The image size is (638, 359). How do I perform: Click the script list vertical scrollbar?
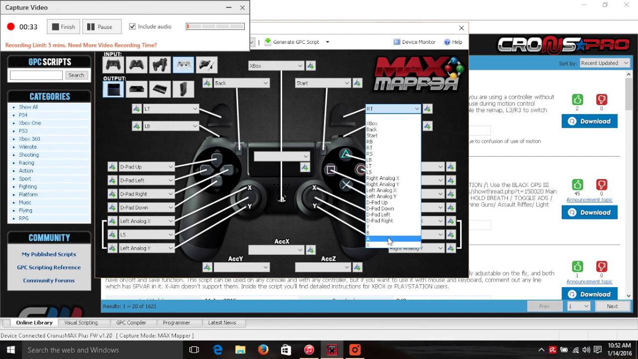[x=629, y=184]
